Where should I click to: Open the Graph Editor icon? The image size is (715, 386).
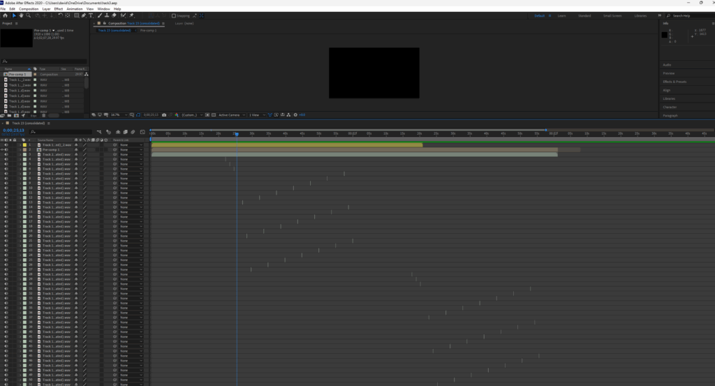click(x=142, y=132)
